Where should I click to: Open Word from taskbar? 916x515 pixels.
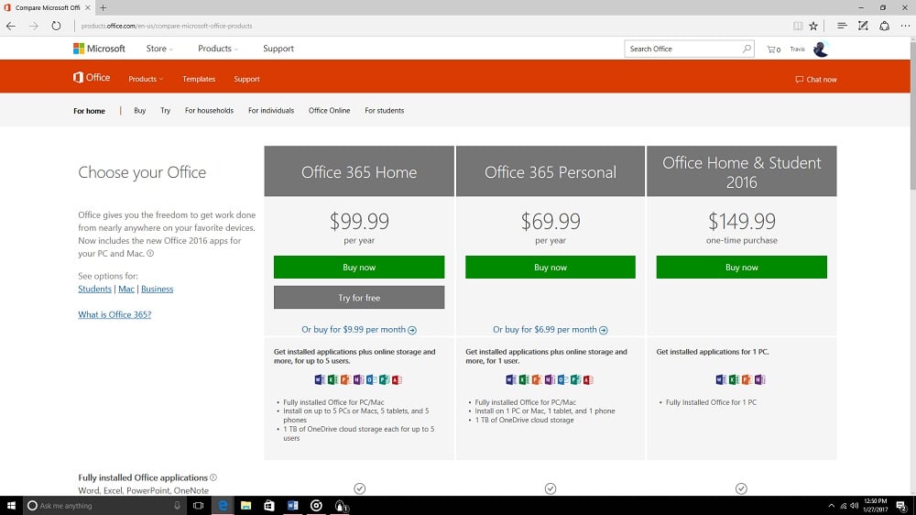[x=293, y=506]
